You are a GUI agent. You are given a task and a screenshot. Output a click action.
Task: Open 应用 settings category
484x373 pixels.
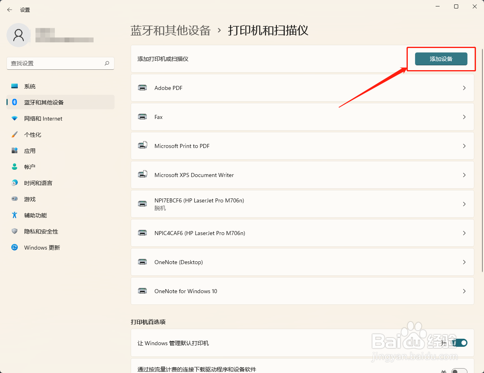pos(60,151)
